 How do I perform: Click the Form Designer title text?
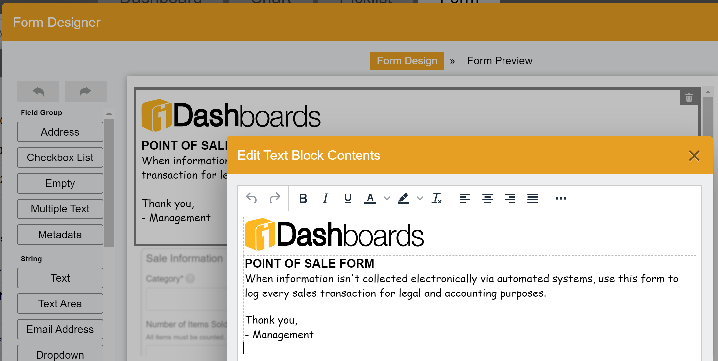pos(57,23)
